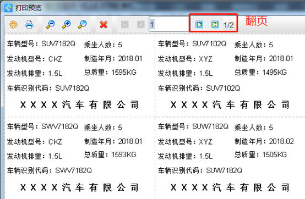Zoom out with minus magnifier
The height and width of the screenshot is (199, 305).
coord(51,24)
